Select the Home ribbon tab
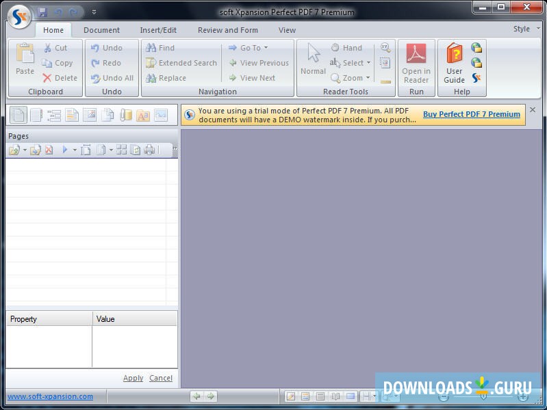Screen dimensions: 547x410 [x=53, y=30]
